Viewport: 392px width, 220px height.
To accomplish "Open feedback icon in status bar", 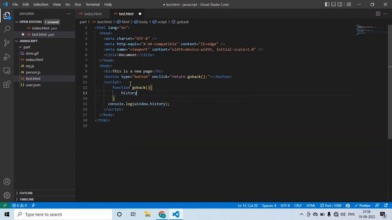I will coord(377,205).
